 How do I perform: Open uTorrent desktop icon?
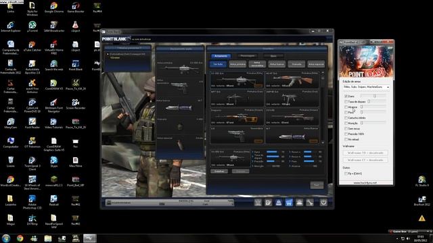[32, 27]
